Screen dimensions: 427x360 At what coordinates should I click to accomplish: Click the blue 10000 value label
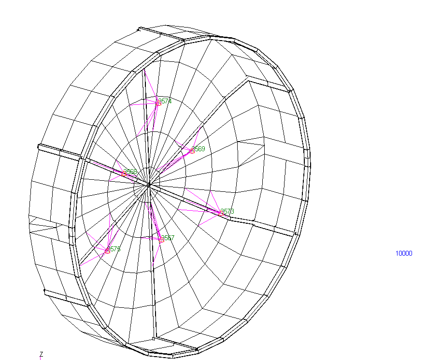(404, 253)
